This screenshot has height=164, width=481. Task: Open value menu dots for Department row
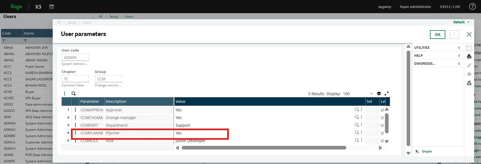tap(361, 125)
